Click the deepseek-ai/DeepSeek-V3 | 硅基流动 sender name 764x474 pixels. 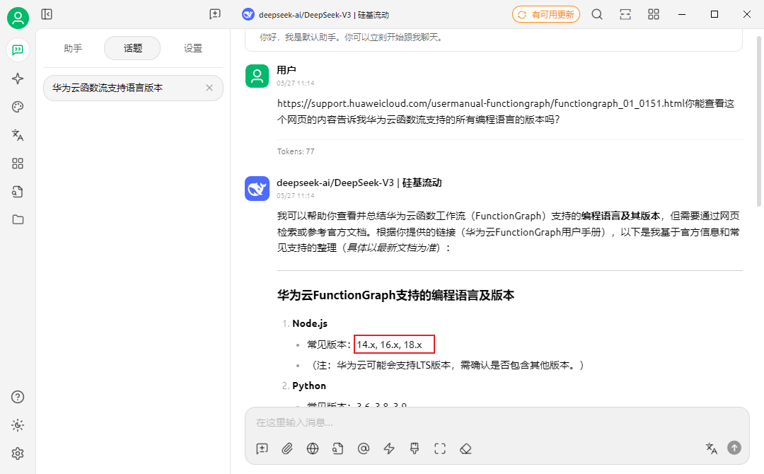(x=359, y=183)
